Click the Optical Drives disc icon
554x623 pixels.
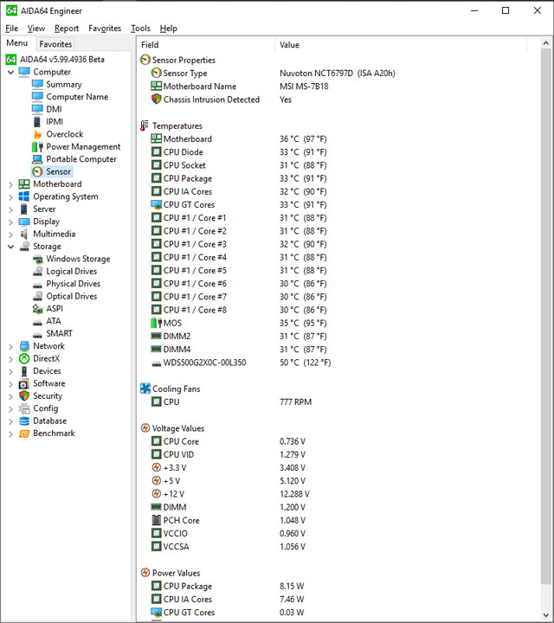pos(38,296)
